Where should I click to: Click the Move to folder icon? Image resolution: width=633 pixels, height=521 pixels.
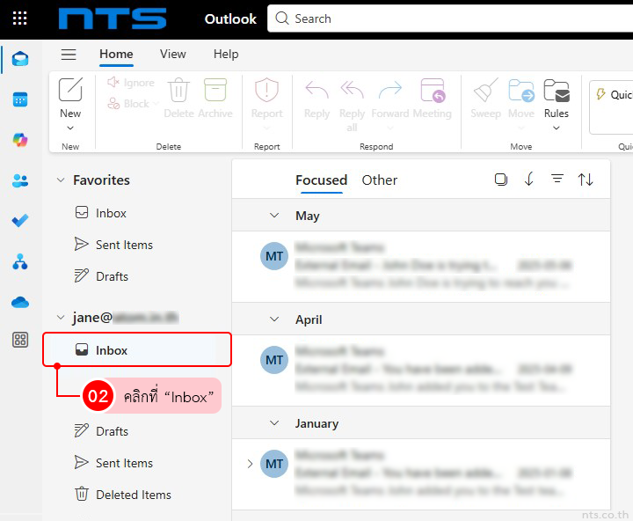[x=521, y=90]
